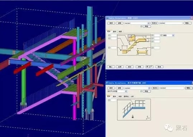Close the stair dialog with its X button
Viewport: 193px width, 137px height.
[192, 18]
